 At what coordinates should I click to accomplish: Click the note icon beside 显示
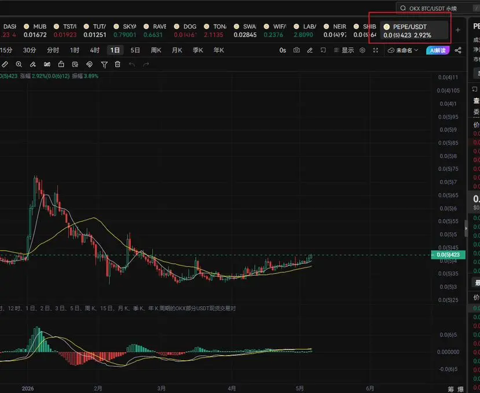pyautogui.click(x=323, y=50)
